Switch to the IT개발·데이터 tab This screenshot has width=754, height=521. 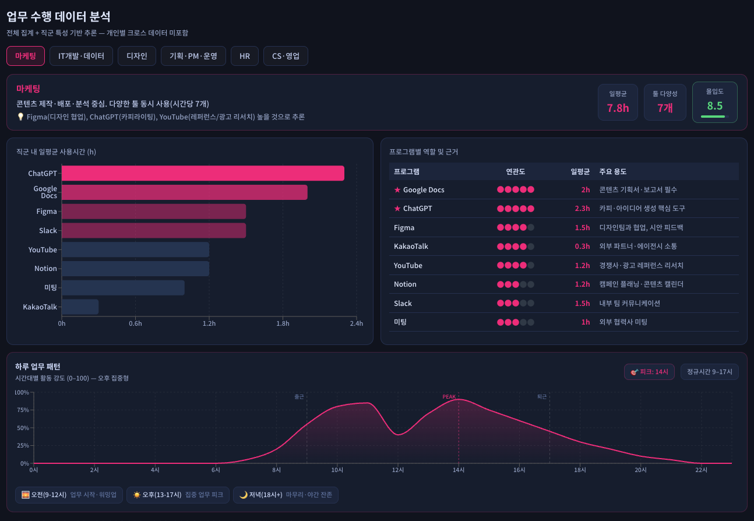click(81, 56)
